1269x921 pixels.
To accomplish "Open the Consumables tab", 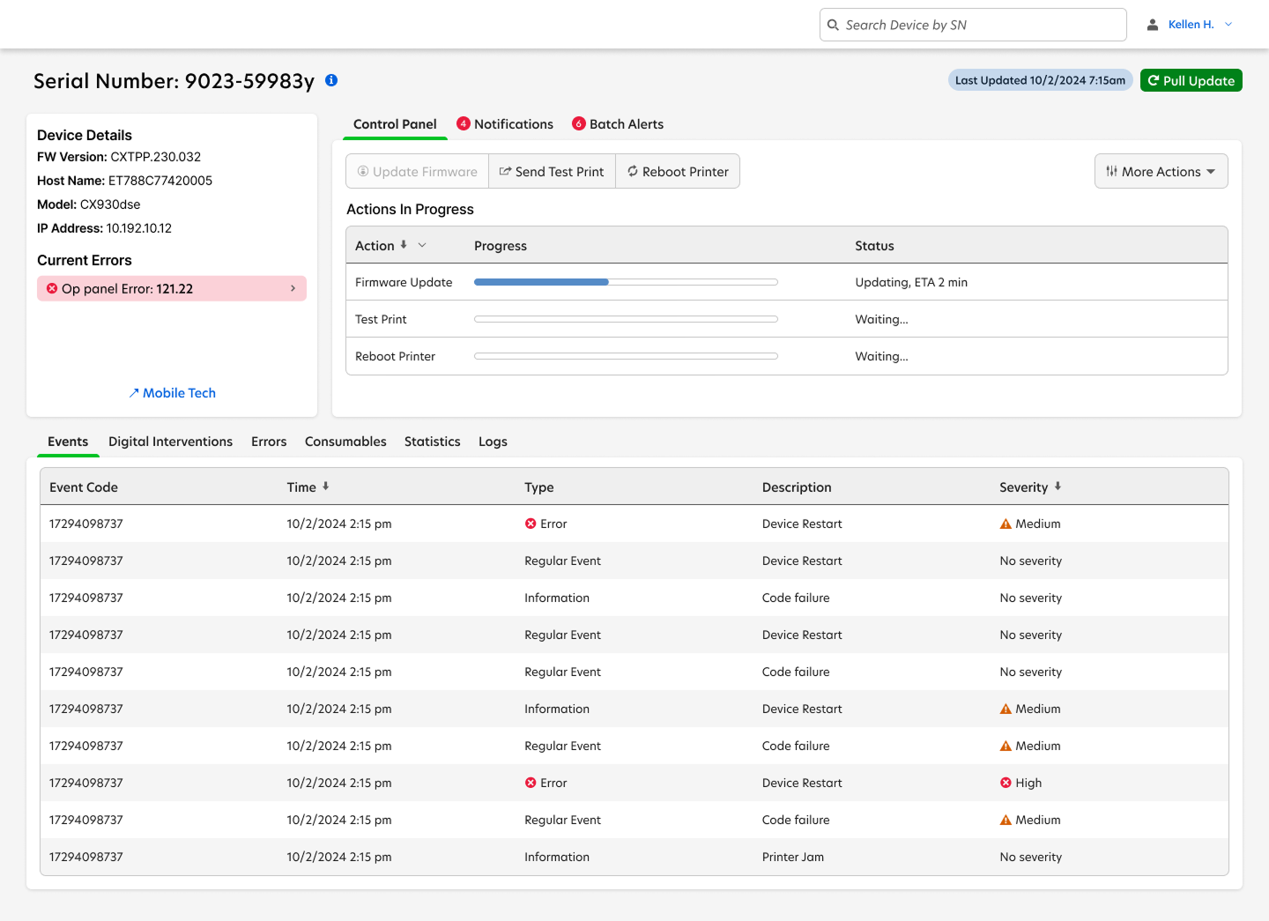I will 345,442.
